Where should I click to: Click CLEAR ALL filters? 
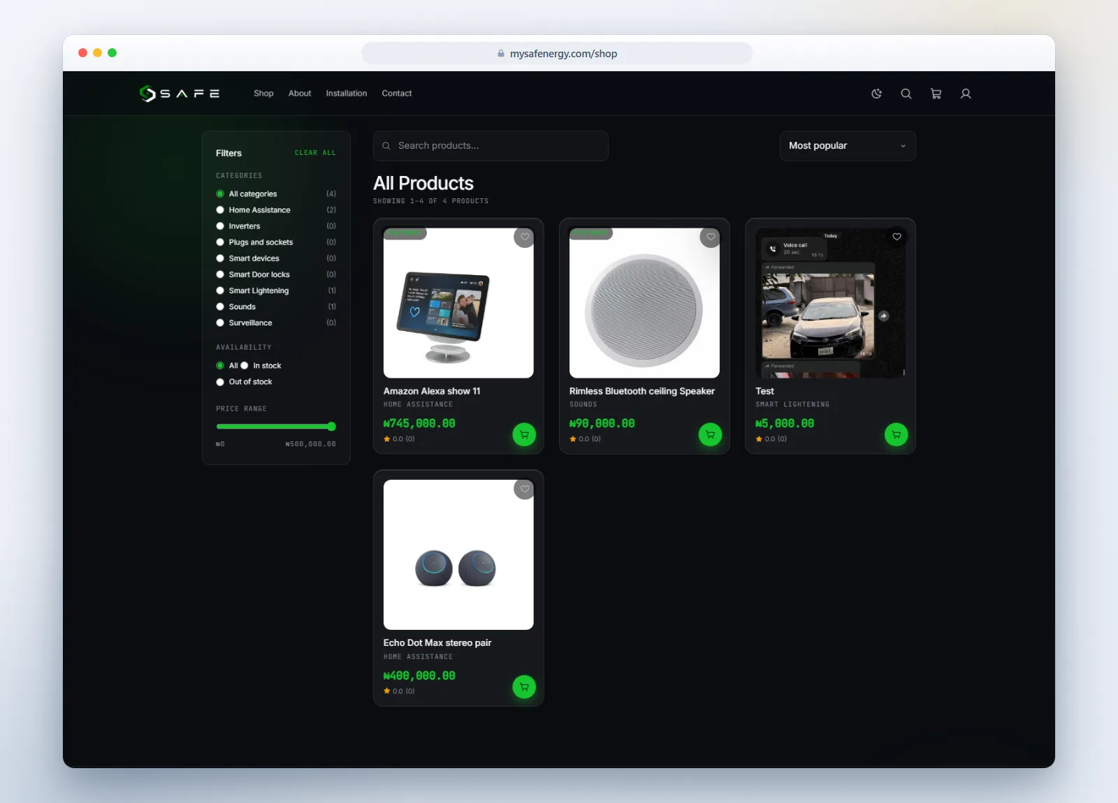[315, 153]
